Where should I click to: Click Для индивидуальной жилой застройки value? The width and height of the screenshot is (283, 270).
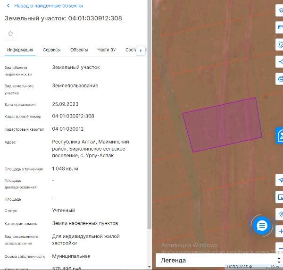click(x=86, y=240)
